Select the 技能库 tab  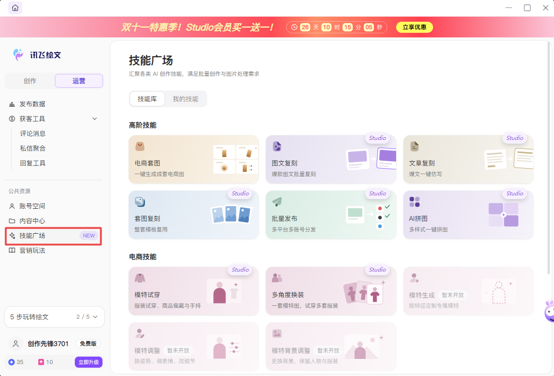[147, 99]
